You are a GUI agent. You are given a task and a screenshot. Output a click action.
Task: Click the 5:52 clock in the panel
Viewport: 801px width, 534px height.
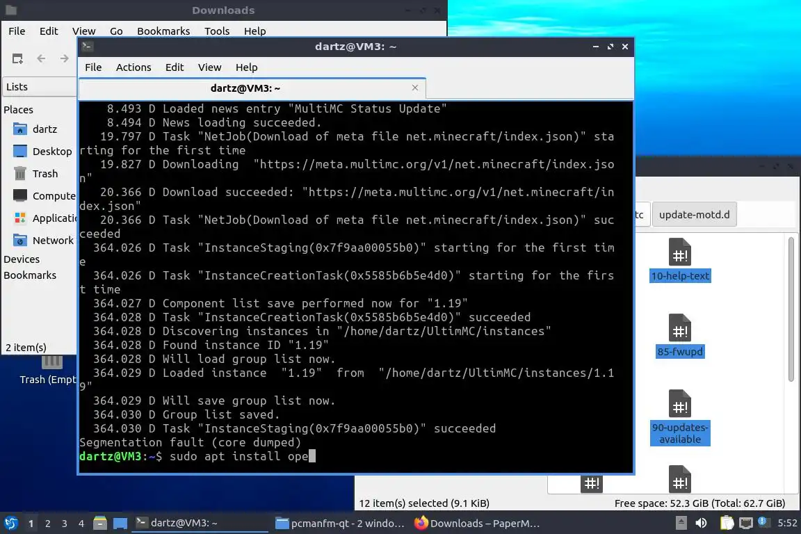pos(786,523)
